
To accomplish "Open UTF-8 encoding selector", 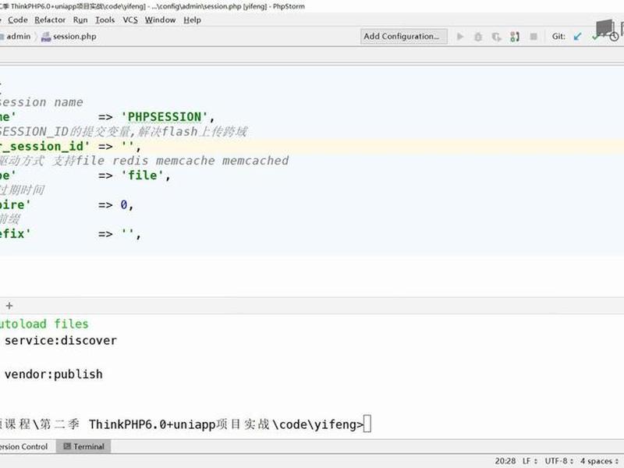I will (x=558, y=461).
